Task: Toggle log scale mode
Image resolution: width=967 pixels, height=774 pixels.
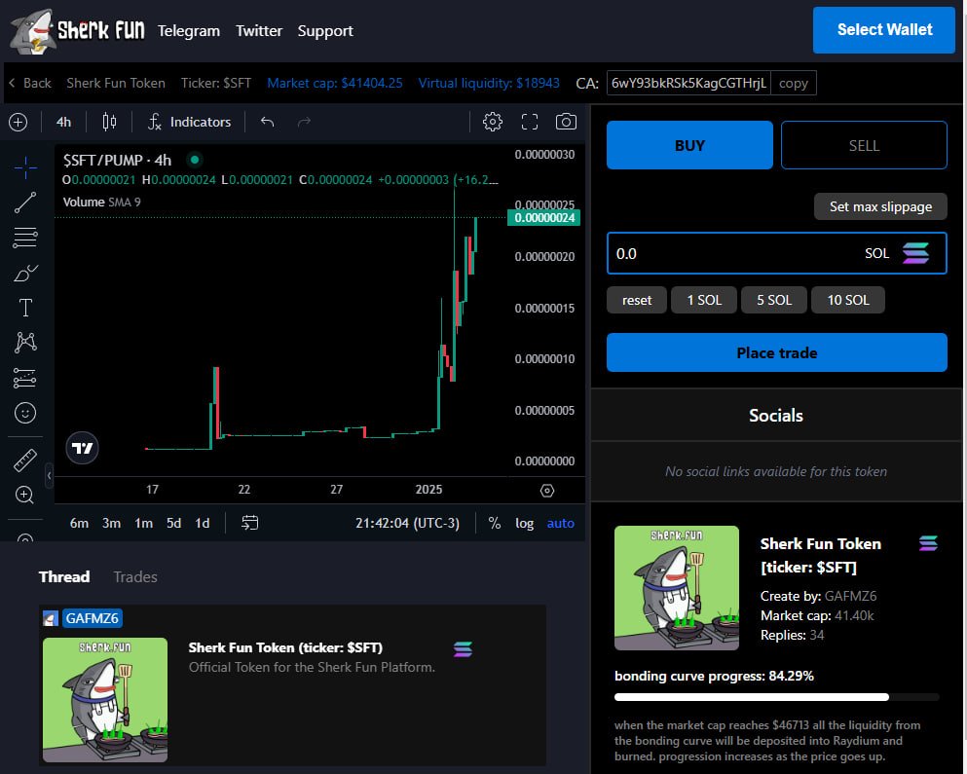Action: [x=524, y=523]
